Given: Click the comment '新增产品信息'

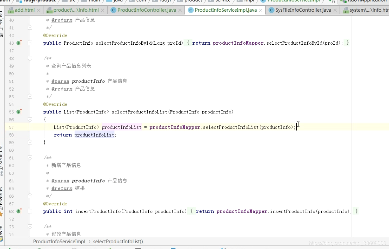Looking at the screenshot, I should [66, 165].
